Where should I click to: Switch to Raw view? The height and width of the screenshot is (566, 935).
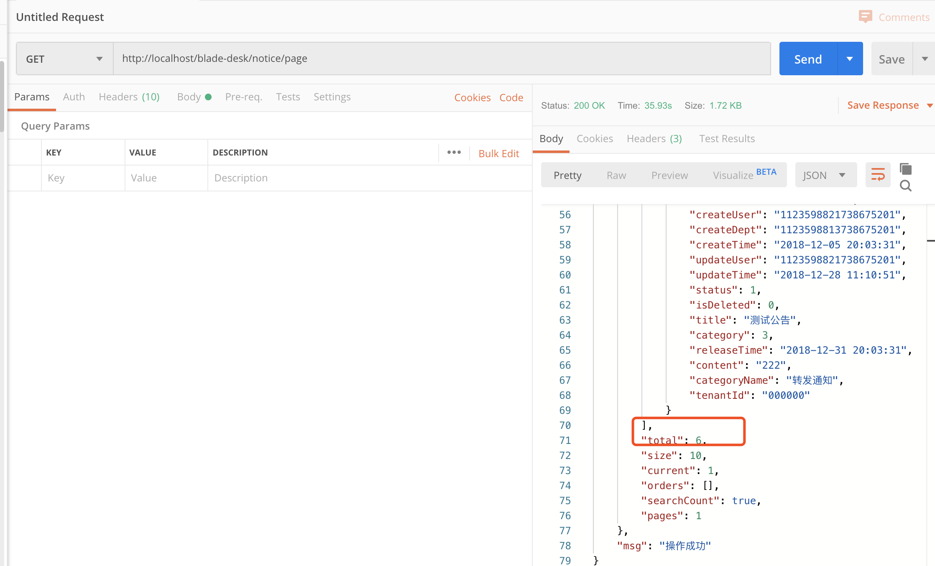[x=616, y=175]
